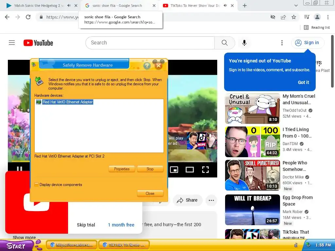Open a new browser tab
Screen dimensions: 335x251
coord(245,6)
